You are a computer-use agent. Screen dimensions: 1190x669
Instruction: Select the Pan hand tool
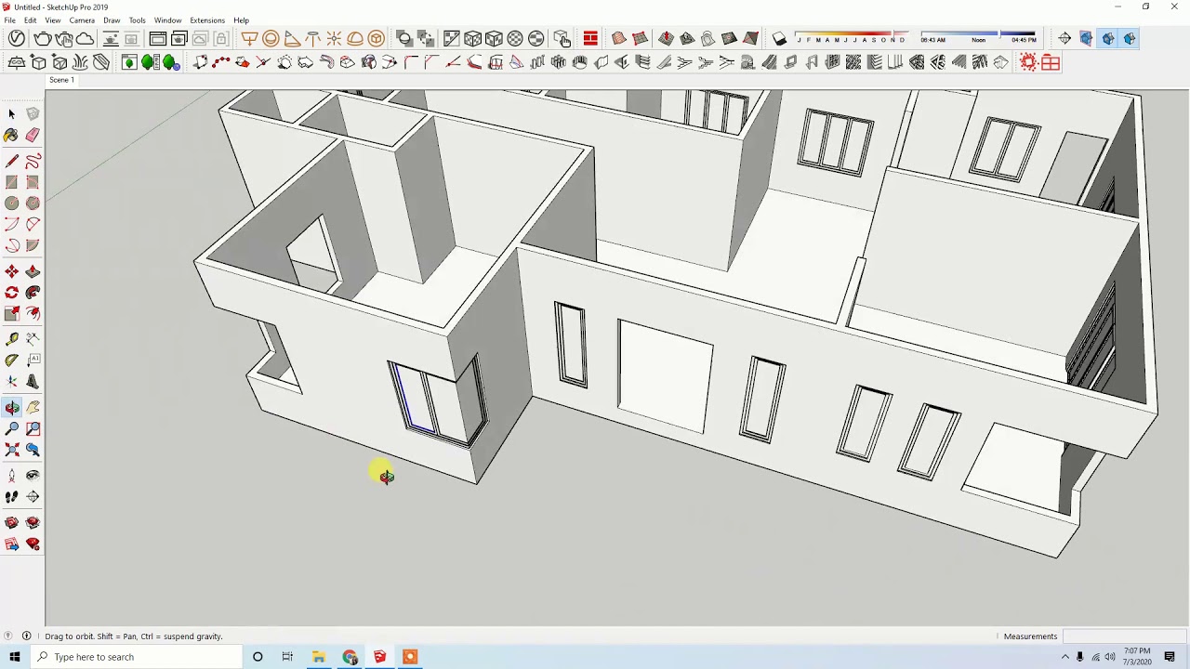(33, 408)
